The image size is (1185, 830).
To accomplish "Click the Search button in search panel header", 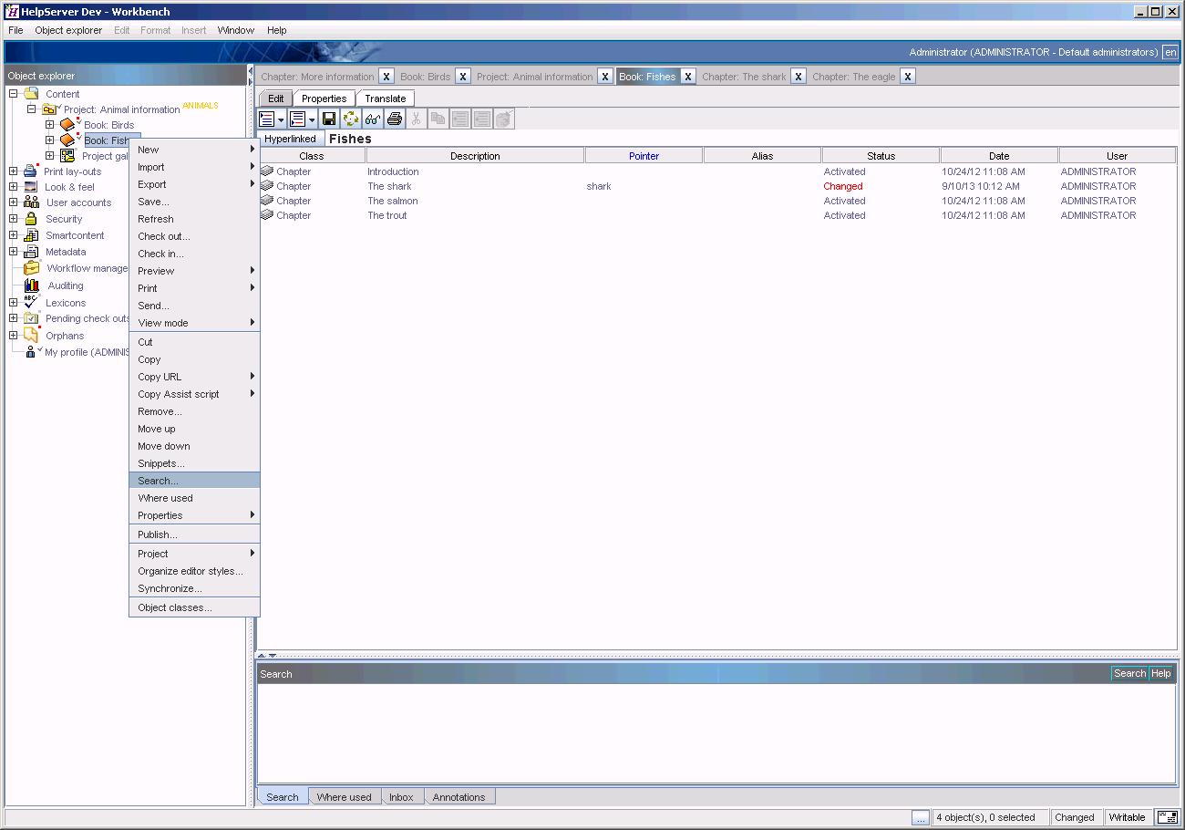I will click(x=1129, y=673).
